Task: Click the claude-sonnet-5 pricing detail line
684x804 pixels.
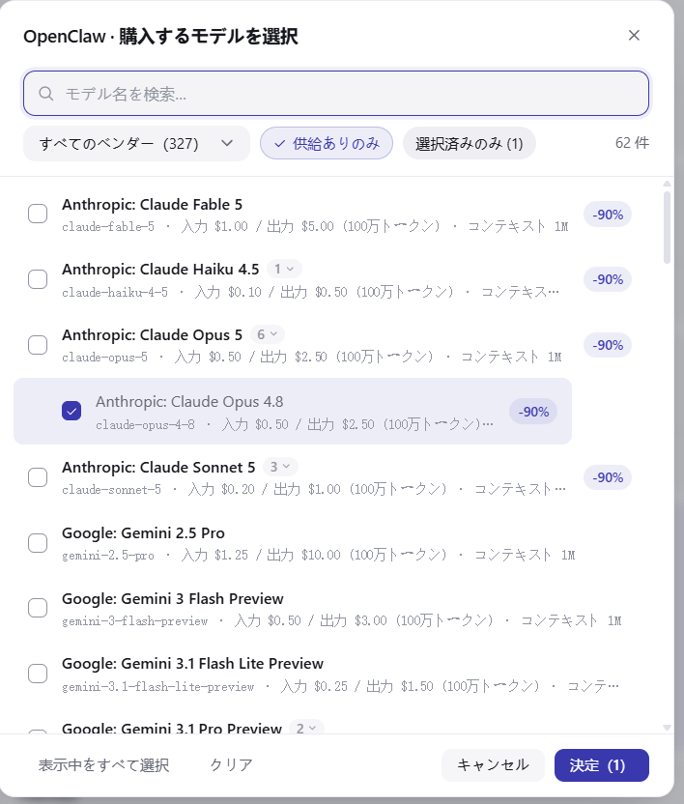Action: point(314,489)
